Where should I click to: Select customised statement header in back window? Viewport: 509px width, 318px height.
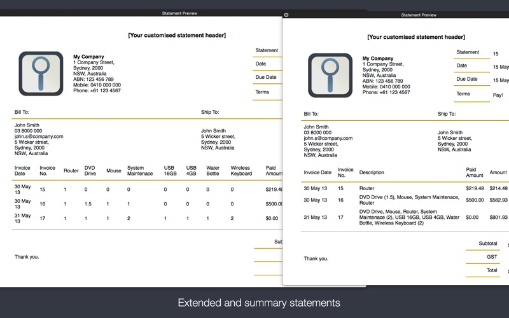pos(177,35)
